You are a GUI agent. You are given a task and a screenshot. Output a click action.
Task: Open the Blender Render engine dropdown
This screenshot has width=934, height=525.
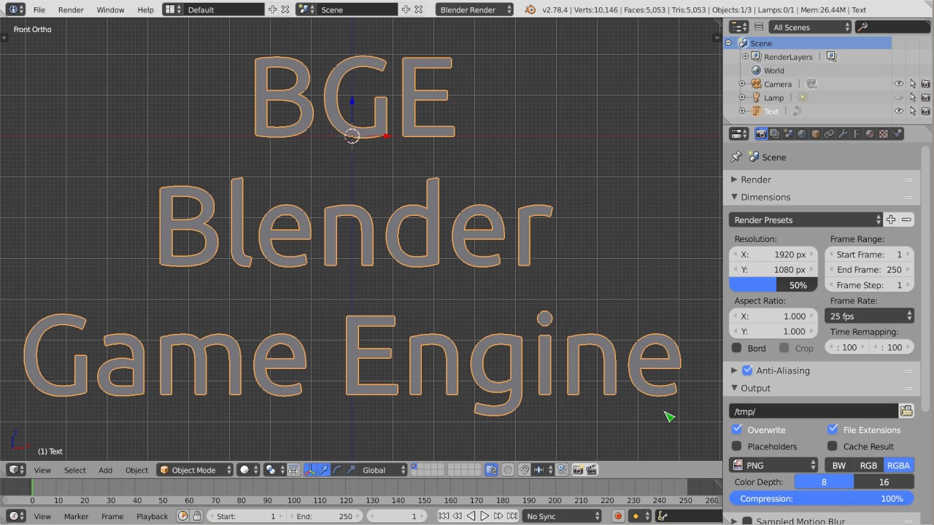pos(474,9)
